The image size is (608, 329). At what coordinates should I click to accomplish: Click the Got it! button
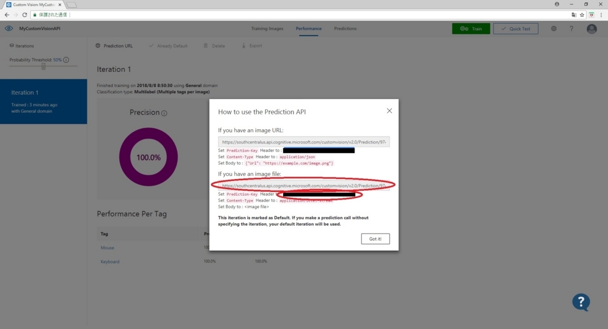(x=375, y=239)
